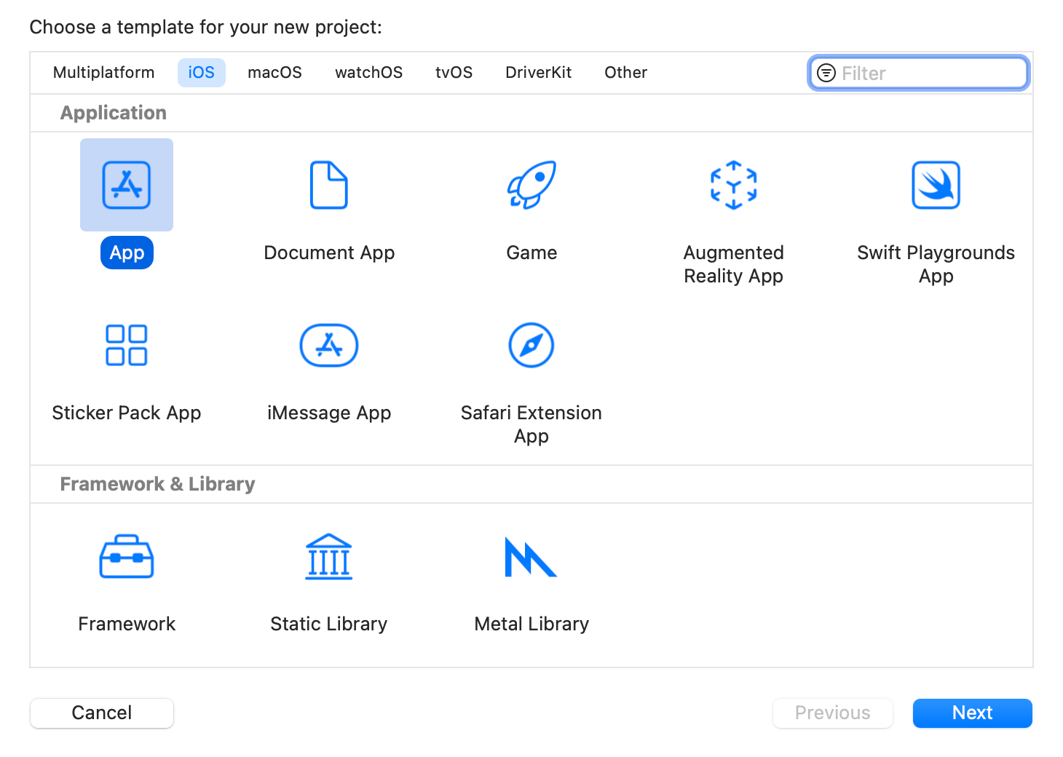
Task: Open the watchOS tab
Action: coord(368,73)
